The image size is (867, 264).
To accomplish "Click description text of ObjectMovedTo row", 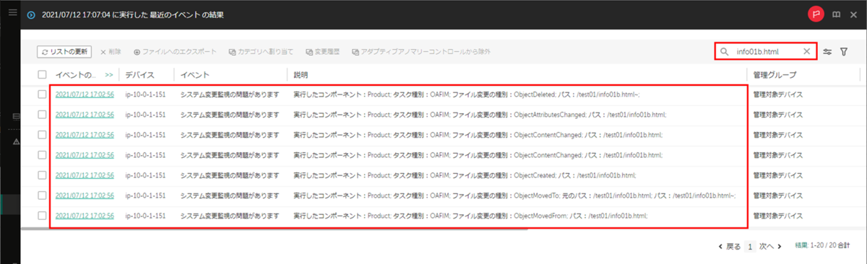I will pos(514,195).
